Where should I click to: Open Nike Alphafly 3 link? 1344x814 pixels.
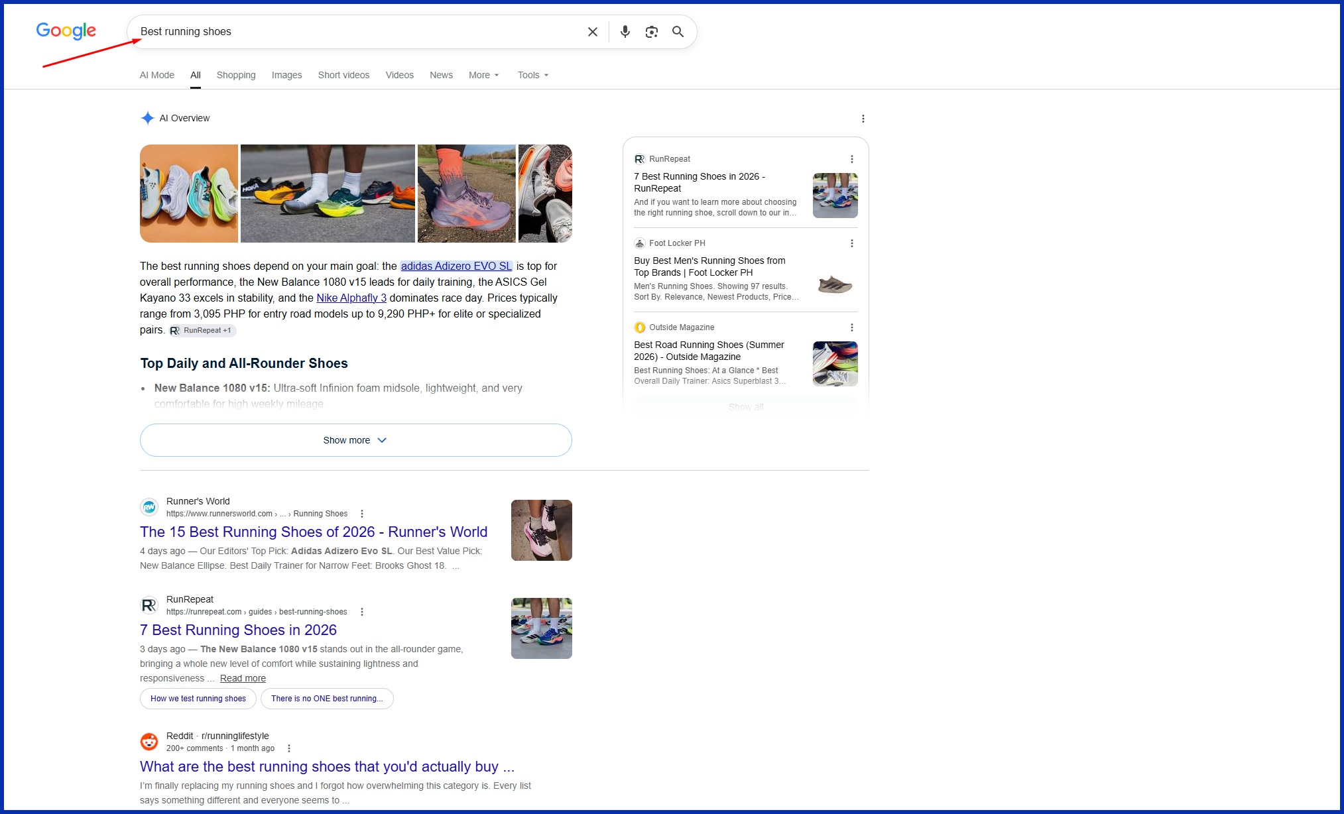click(x=351, y=298)
